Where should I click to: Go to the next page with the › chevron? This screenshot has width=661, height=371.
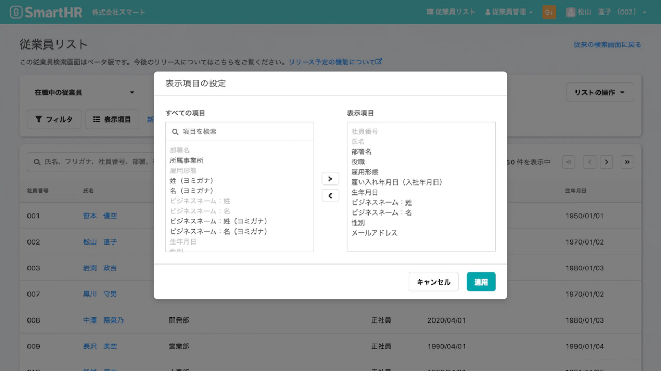tap(606, 162)
